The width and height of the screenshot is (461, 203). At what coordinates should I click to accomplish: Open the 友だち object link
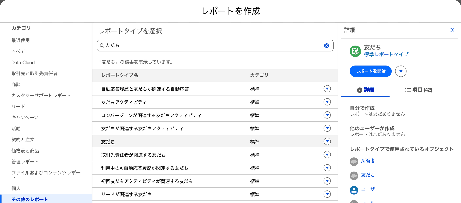pyautogui.click(x=368, y=175)
